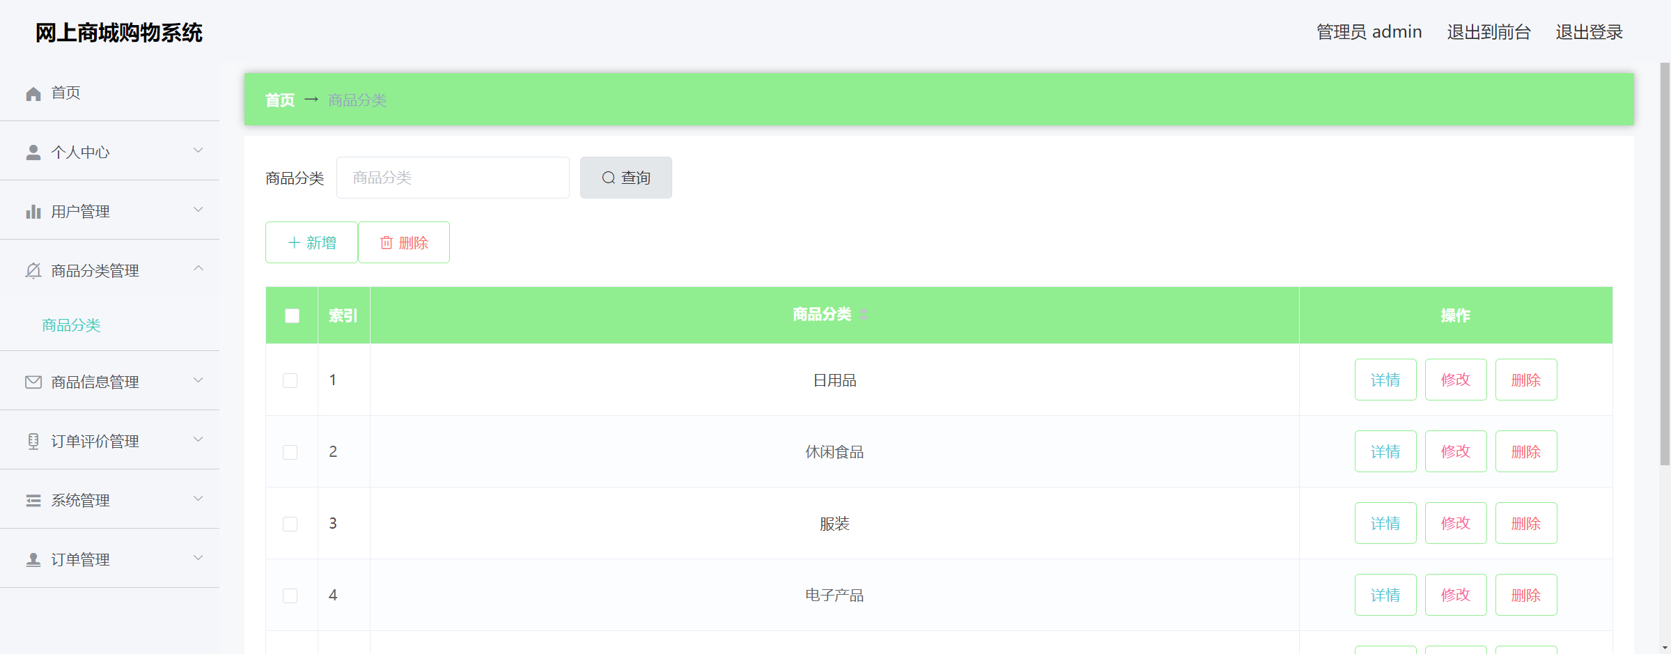Collapse the 商品分类管理 chevron
This screenshot has height=654, width=1671.
[199, 268]
